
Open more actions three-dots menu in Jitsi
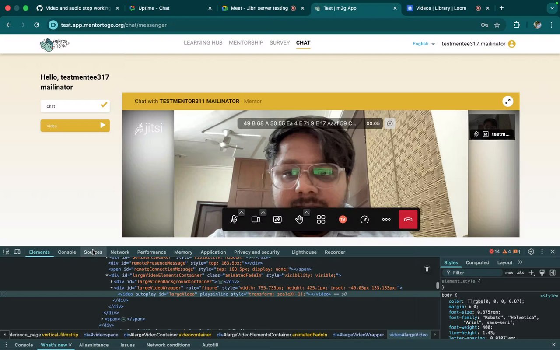coord(386,220)
